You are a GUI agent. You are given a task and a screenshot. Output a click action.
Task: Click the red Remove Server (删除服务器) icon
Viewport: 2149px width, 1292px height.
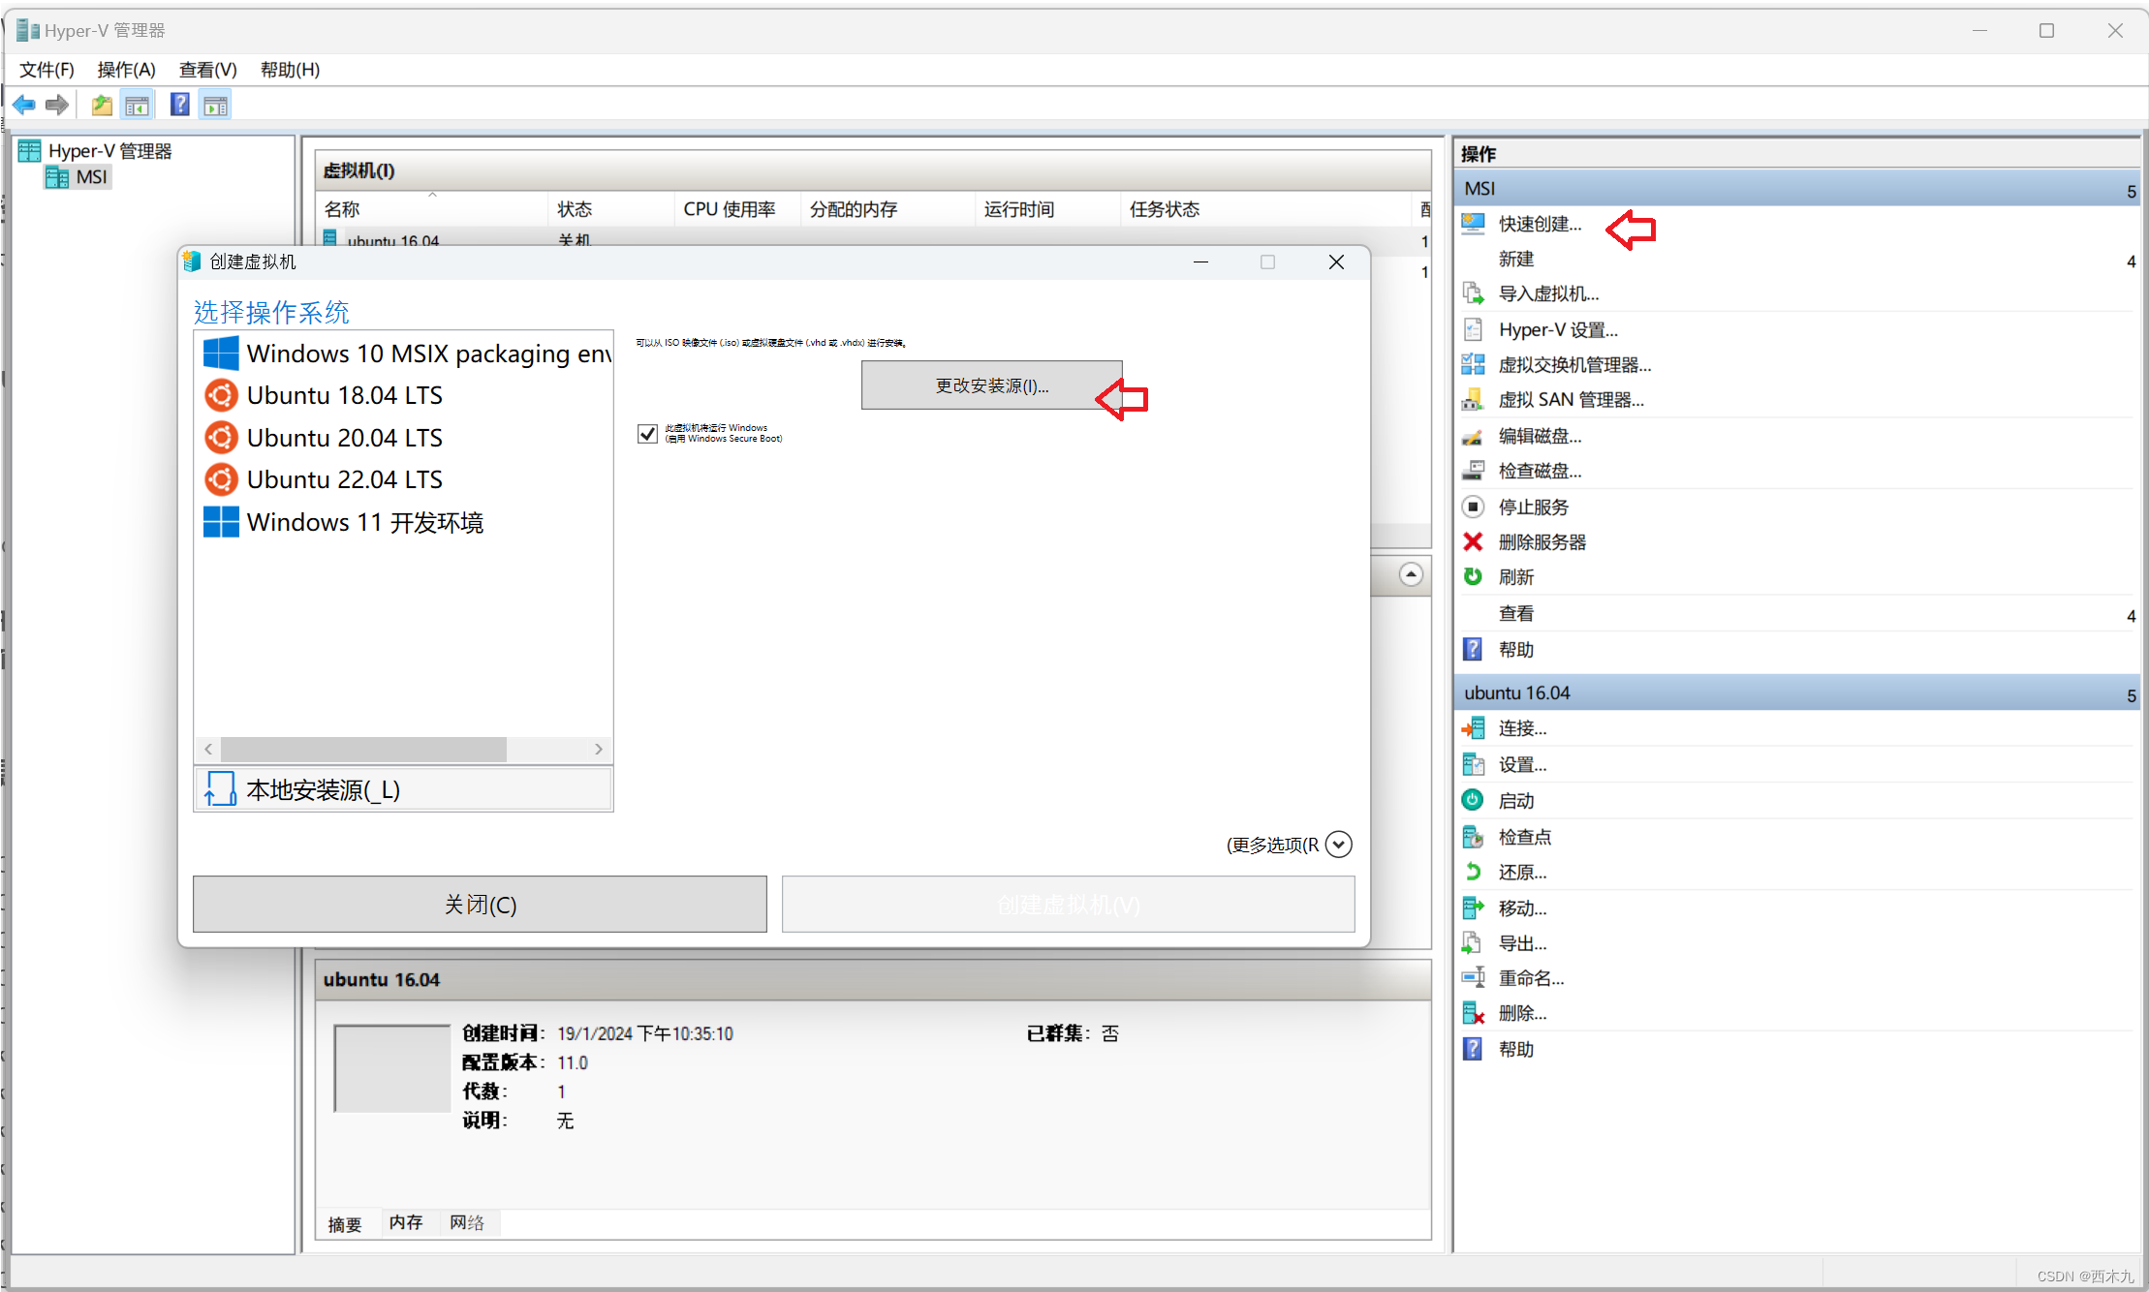(1473, 542)
